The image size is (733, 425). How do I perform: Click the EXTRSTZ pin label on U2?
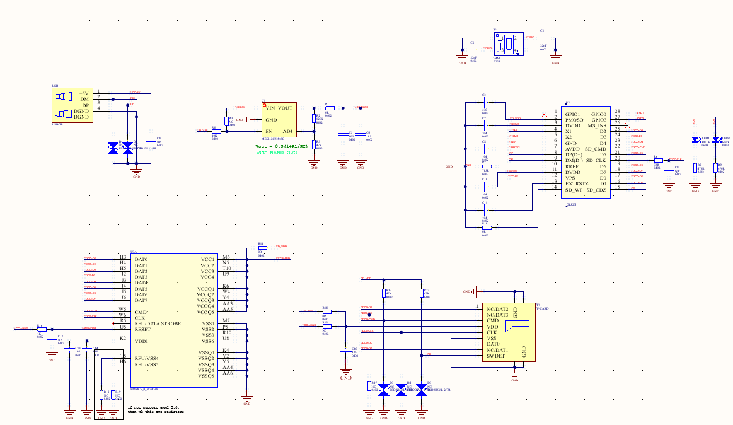(577, 184)
